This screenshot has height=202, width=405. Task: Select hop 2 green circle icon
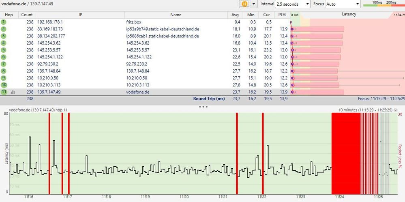4,29
